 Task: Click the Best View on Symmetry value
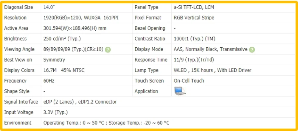(54, 60)
